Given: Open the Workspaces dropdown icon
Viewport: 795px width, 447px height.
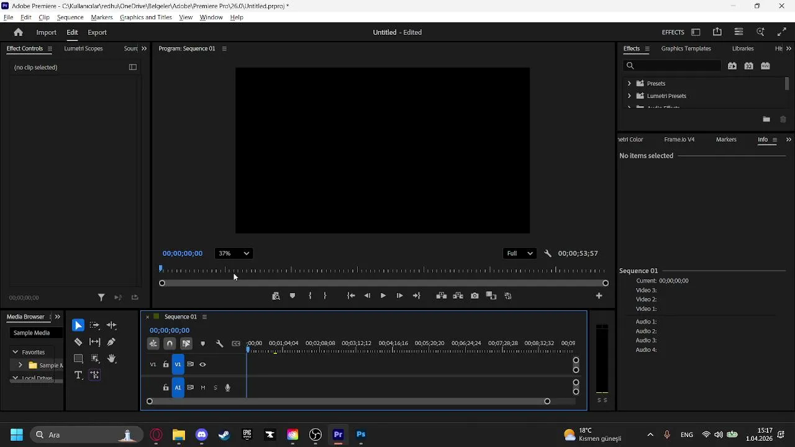Looking at the screenshot, I should [696, 32].
